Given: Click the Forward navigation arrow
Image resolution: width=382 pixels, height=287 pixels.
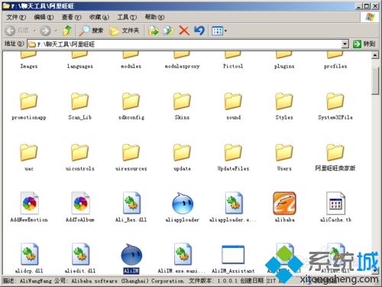Looking at the screenshot, I should tap(46, 31).
